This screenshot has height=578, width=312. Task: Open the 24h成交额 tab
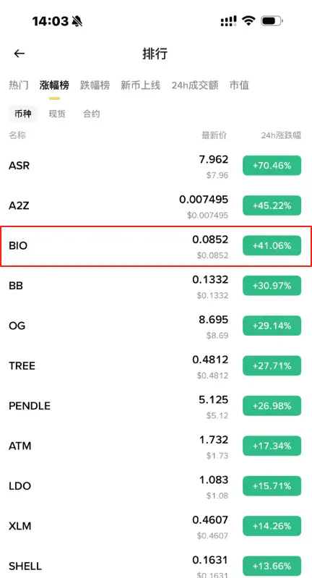[194, 85]
